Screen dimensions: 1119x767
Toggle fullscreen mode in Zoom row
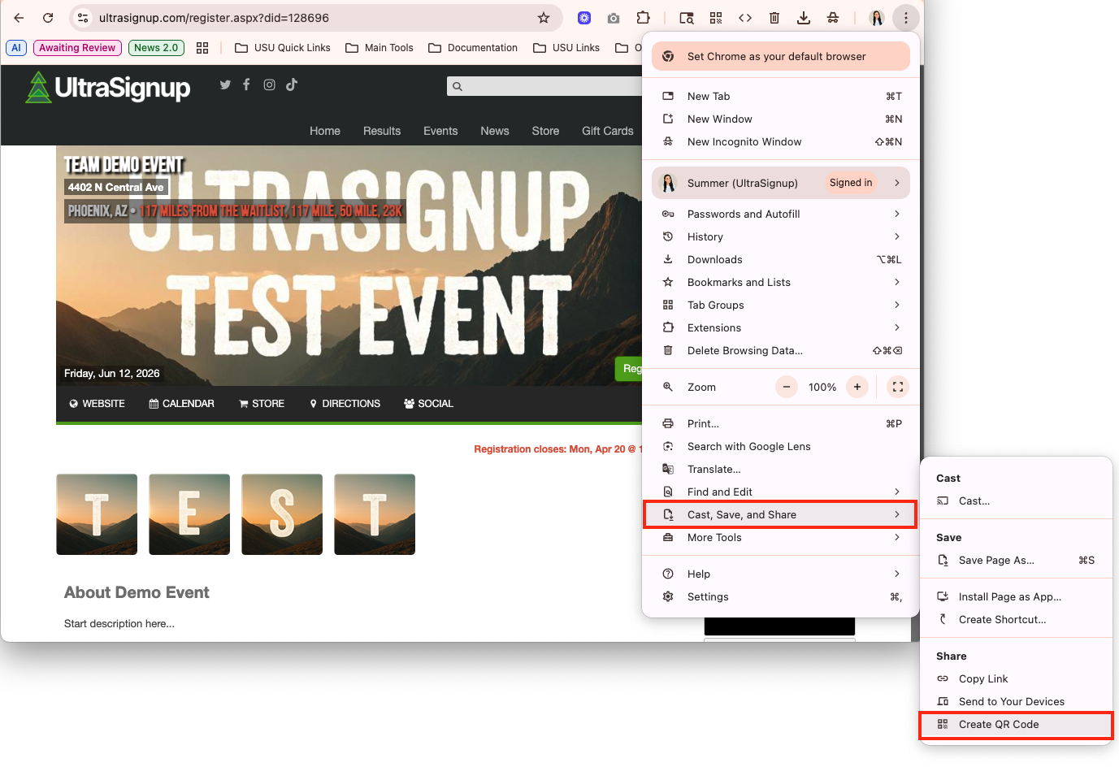coord(897,387)
